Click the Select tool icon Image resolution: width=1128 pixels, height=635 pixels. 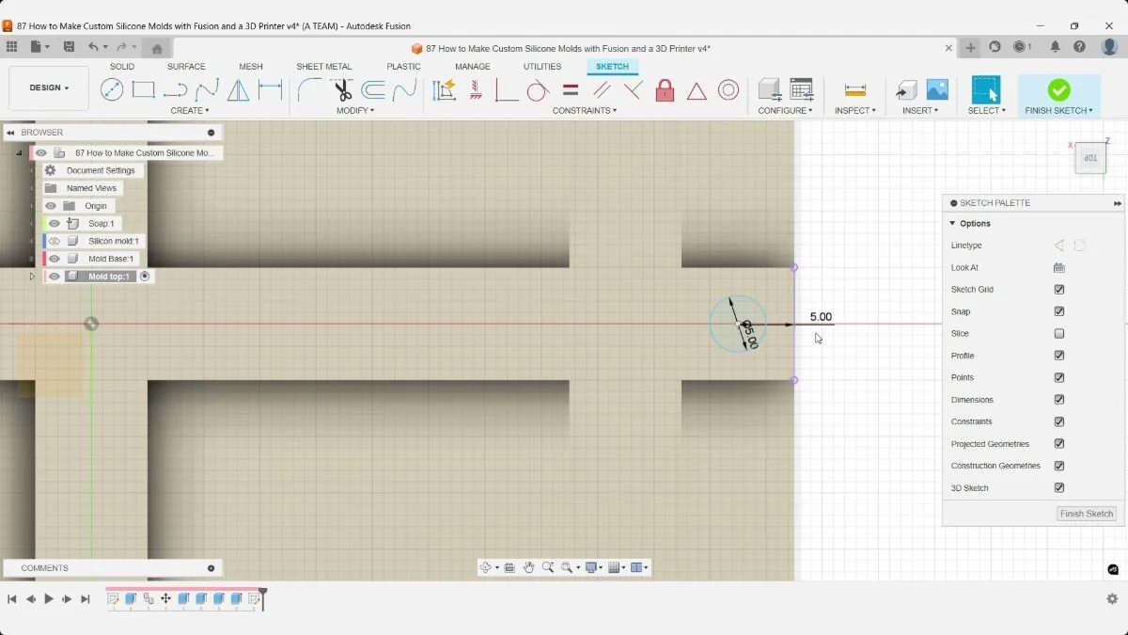(986, 89)
